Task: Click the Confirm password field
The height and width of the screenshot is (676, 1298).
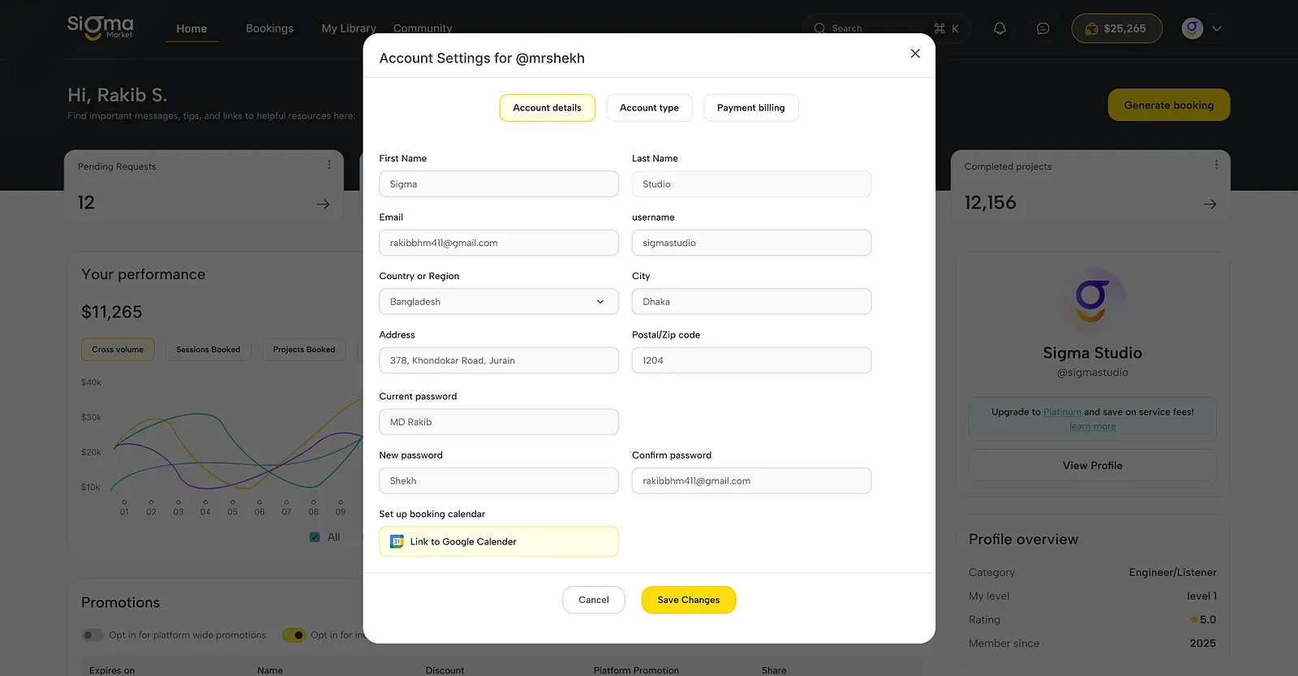Action: coord(752,480)
